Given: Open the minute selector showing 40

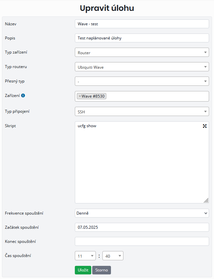Looking at the screenshot, I should click(113, 256).
